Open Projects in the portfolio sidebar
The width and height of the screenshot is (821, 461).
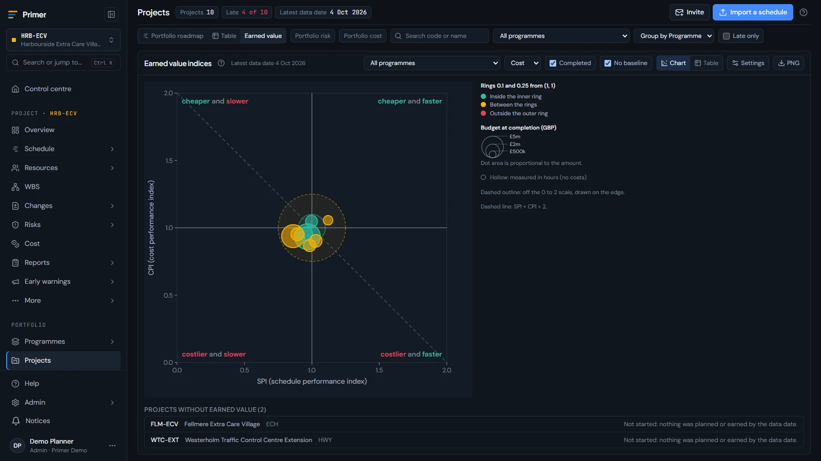[64, 360]
